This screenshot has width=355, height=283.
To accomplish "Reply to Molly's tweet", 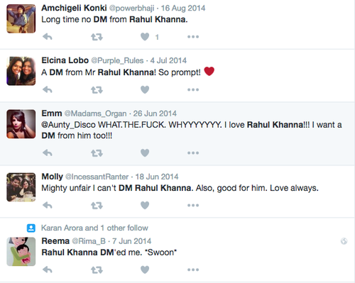I will tap(48, 205).
